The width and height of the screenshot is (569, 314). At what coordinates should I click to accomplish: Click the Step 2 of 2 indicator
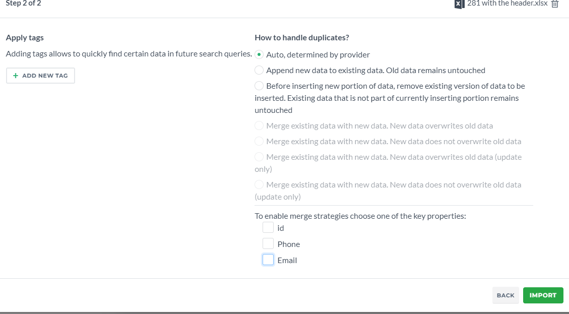(x=23, y=4)
